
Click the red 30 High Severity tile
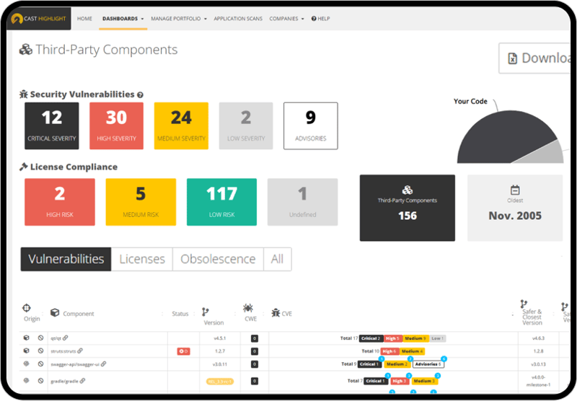(116, 125)
